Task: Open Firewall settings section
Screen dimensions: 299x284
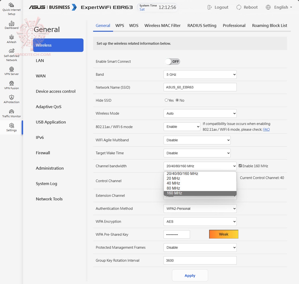Action: pos(43,153)
